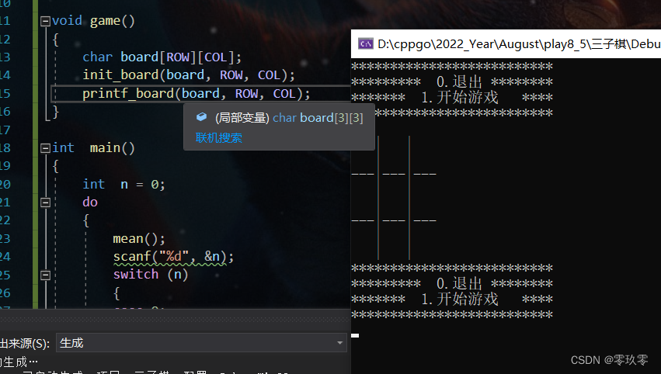Click the 'do' keyword in editor
661x374 pixels.
coord(90,203)
